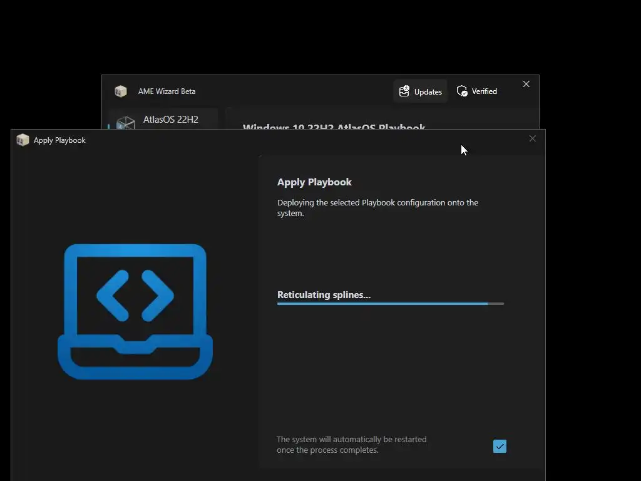Click the large laptop code illustration
This screenshot has height=481, width=641.
[135, 312]
